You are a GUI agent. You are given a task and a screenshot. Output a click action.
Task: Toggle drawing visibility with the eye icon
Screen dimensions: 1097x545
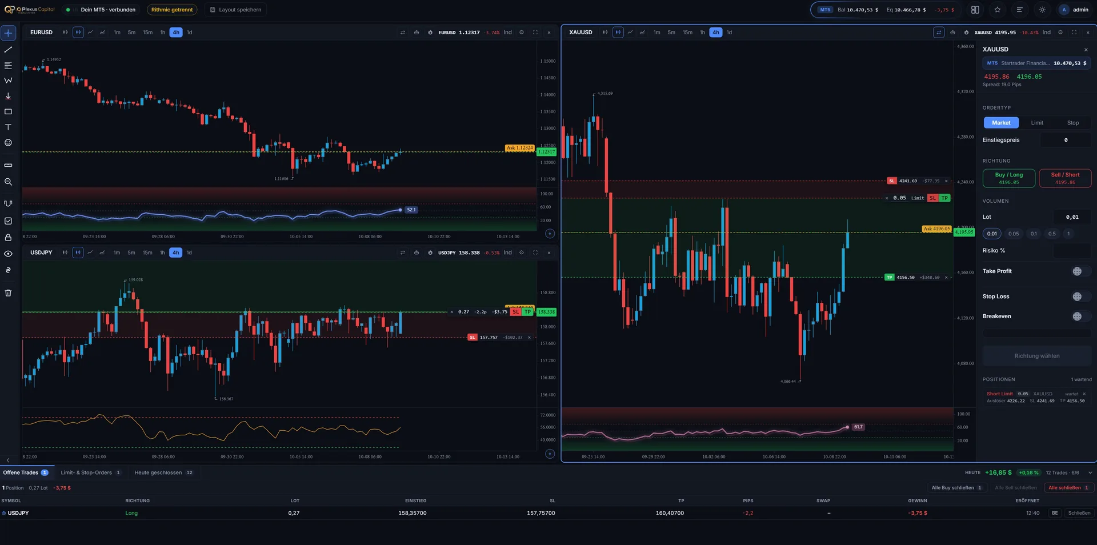click(x=8, y=254)
